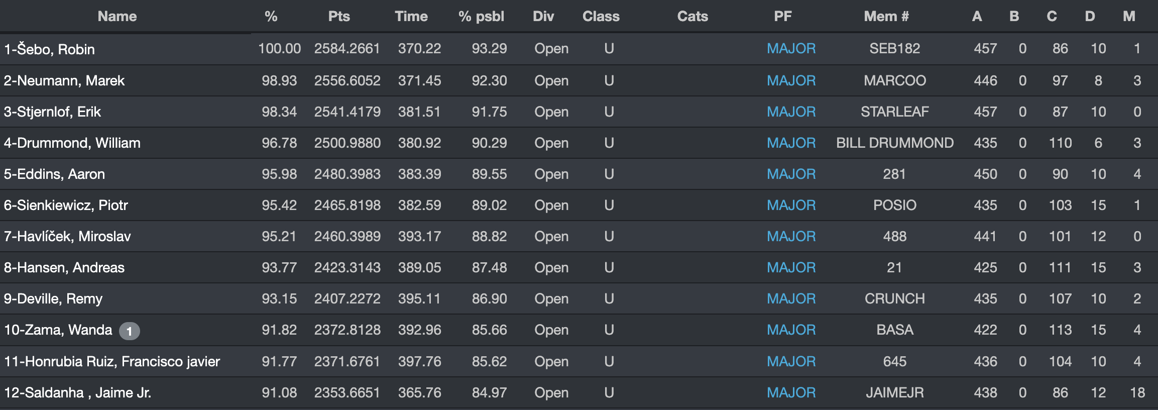Viewport: 1158px width, 410px height.
Task: Open MAJOR link for Drummond, William
Action: (x=791, y=143)
